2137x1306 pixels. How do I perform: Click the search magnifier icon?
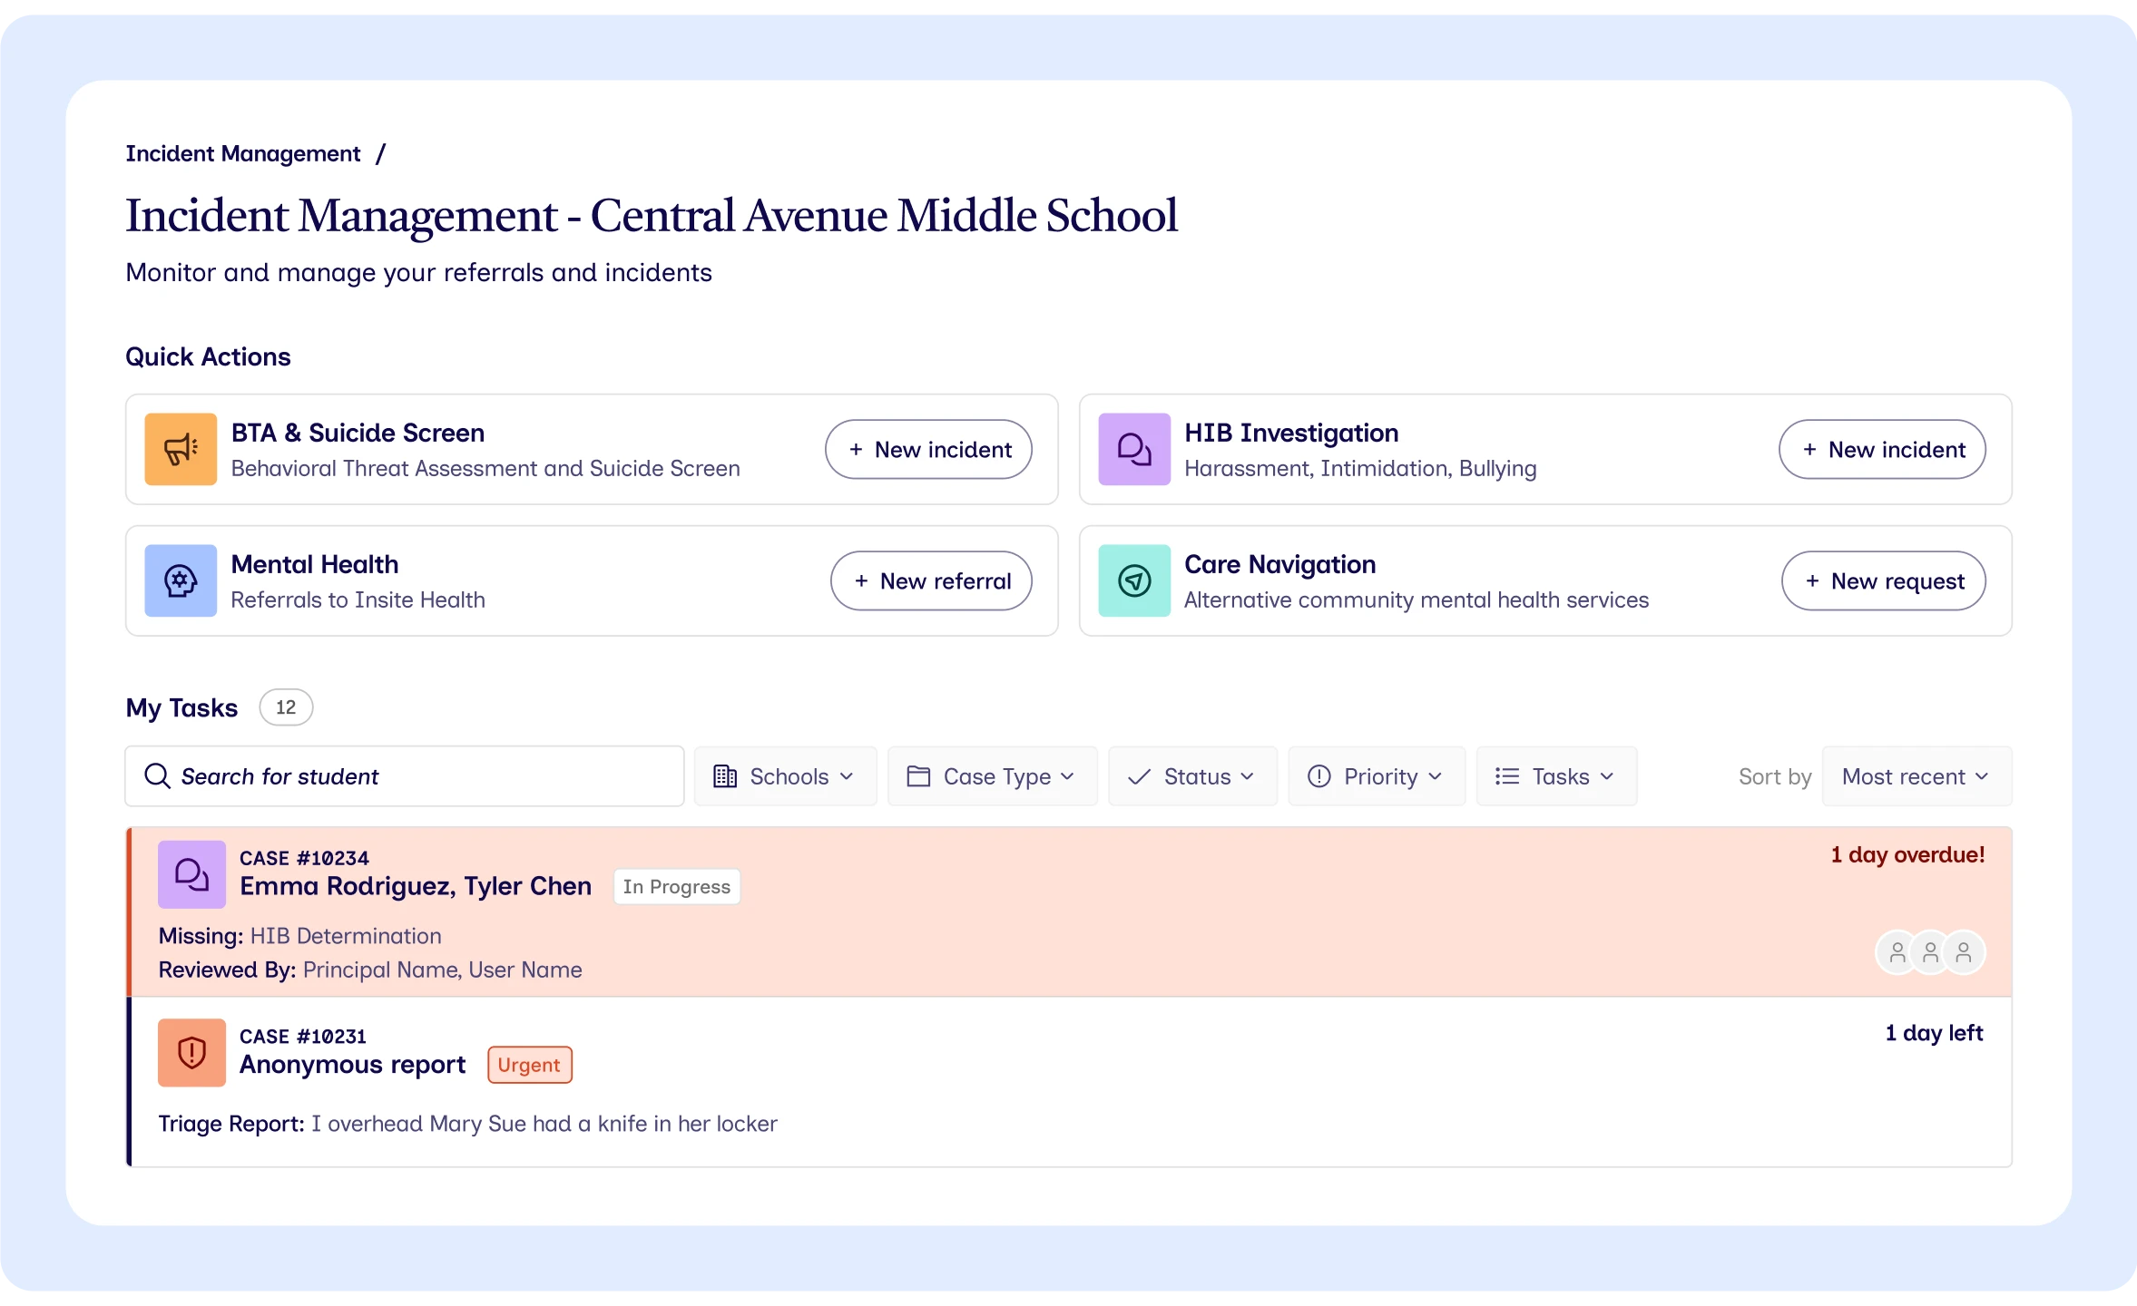point(158,776)
